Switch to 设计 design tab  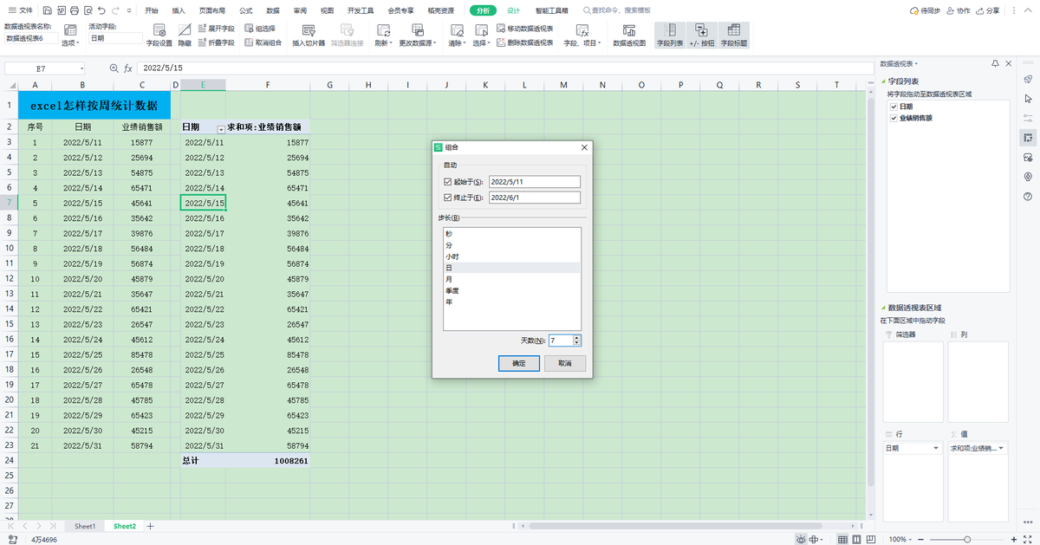pos(513,10)
